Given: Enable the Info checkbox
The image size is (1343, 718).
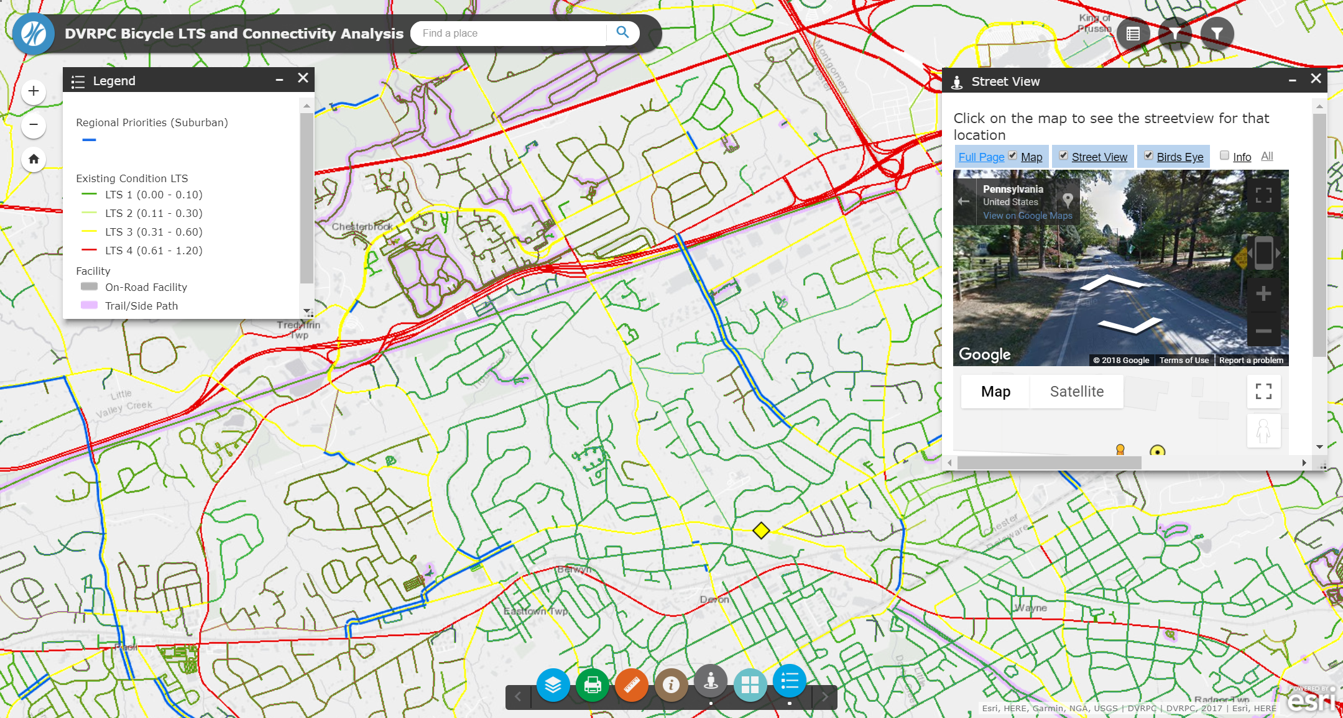Looking at the screenshot, I should (1224, 155).
